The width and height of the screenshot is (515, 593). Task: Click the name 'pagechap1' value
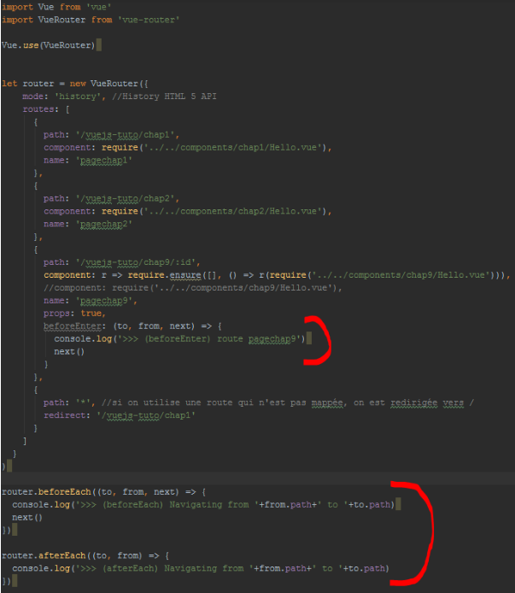point(104,161)
